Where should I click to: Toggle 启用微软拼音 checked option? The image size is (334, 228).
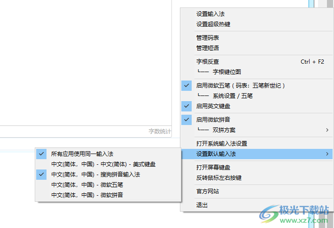[256, 120]
